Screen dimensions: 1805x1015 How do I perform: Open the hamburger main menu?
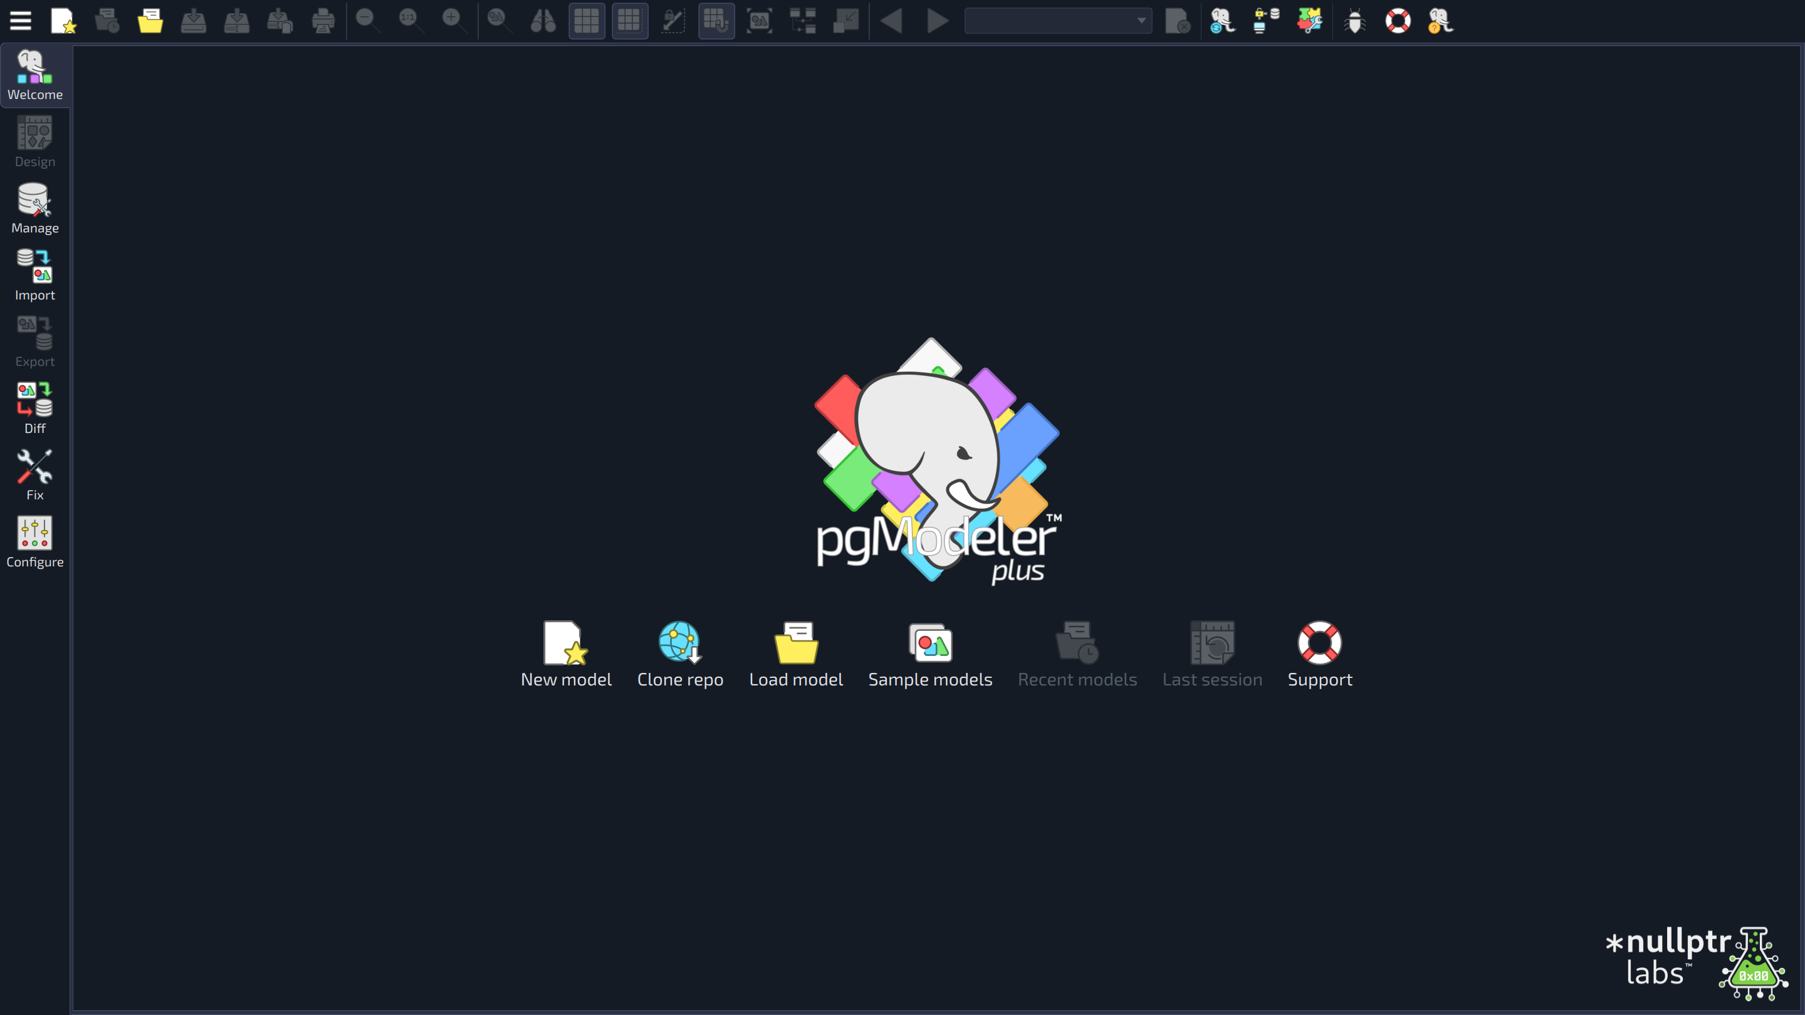(20, 20)
